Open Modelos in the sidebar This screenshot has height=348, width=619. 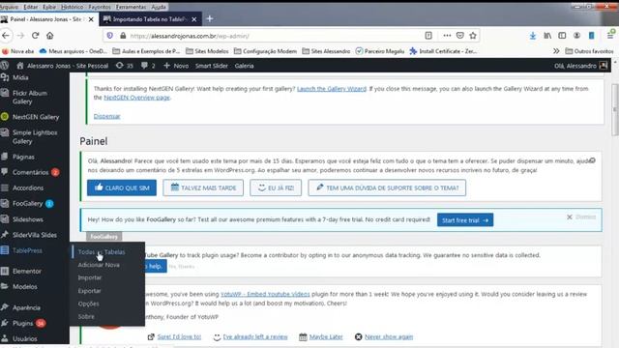click(25, 287)
